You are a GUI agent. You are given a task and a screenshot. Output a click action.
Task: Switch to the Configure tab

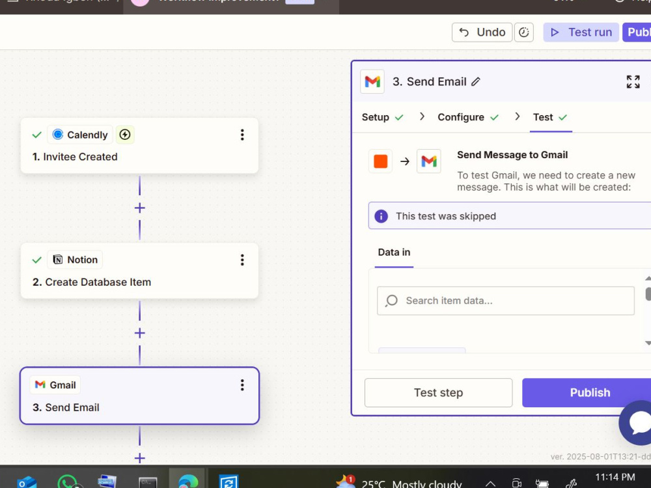tap(468, 117)
